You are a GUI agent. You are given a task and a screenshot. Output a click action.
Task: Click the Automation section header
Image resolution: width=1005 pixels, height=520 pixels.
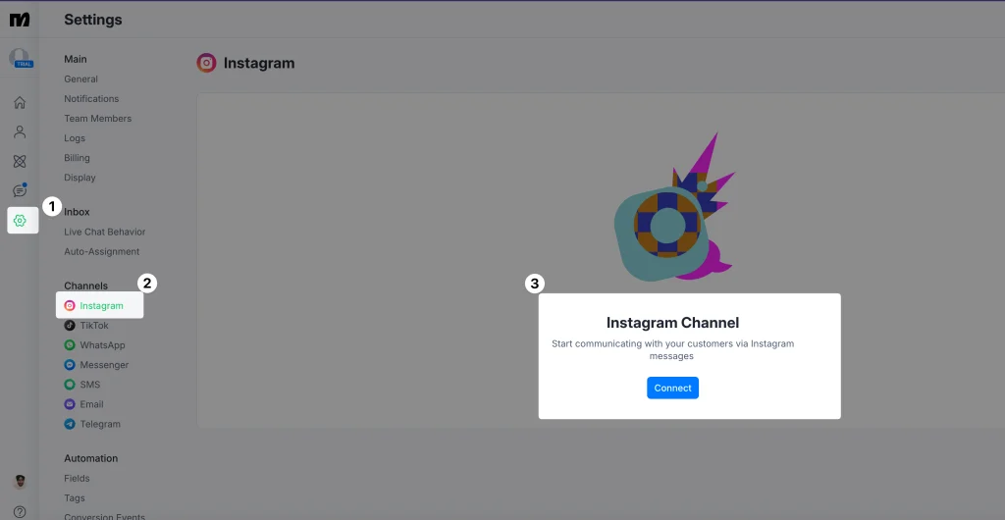[x=91, y=458]
